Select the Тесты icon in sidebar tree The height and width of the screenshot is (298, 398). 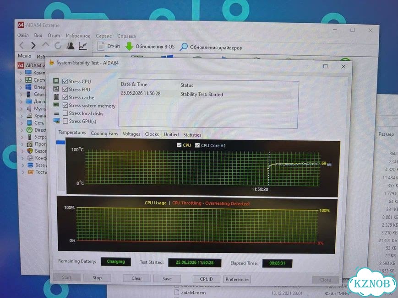coord(31,172)
